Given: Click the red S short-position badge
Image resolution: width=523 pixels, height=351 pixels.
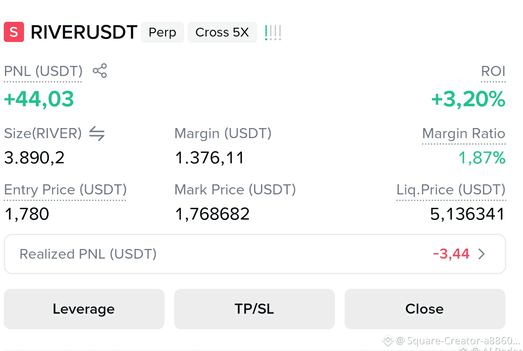Looking at the screenshot, I should [x=14, y=32].
